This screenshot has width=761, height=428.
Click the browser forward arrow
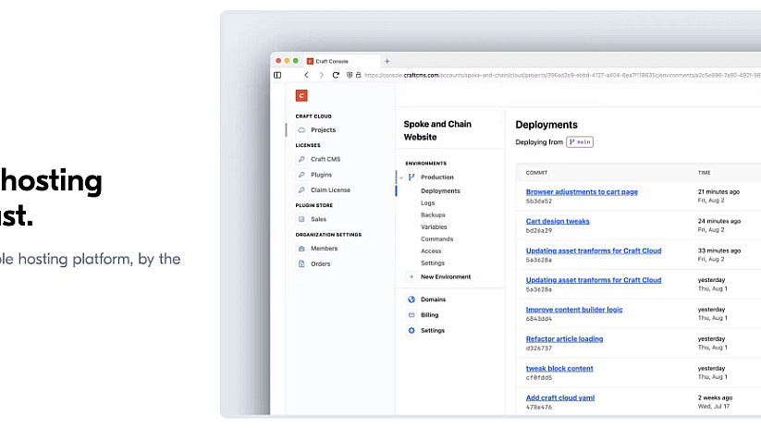pyautogui.click(x=321, y=75)
